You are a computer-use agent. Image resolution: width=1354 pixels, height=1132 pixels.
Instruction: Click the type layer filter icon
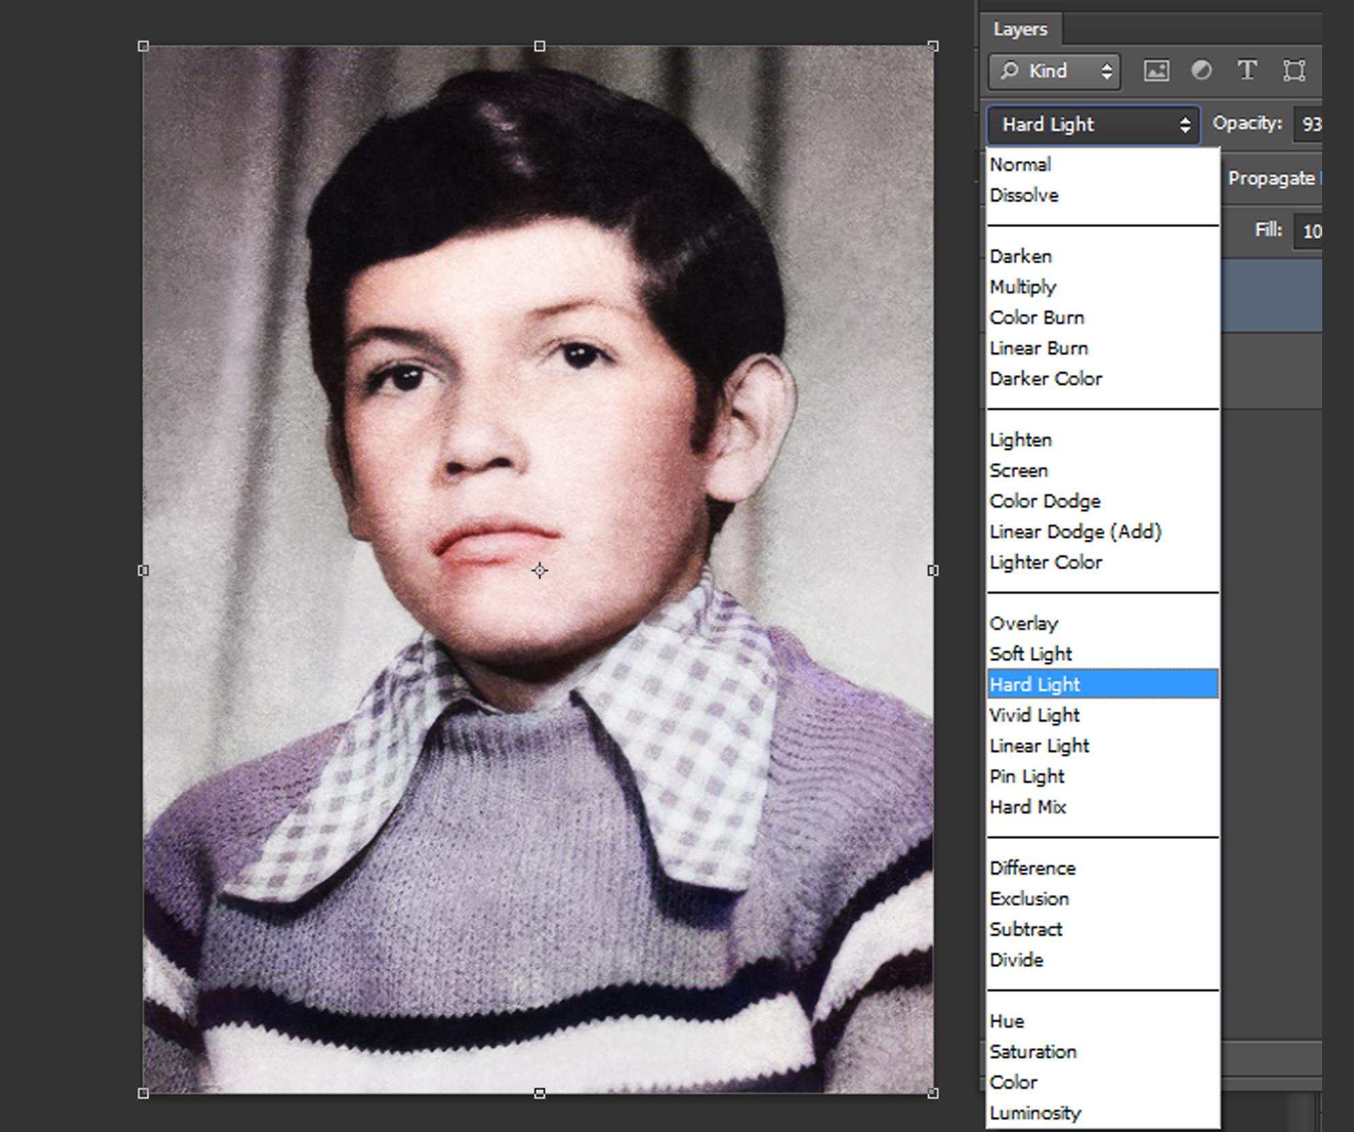coord(1247,70)
